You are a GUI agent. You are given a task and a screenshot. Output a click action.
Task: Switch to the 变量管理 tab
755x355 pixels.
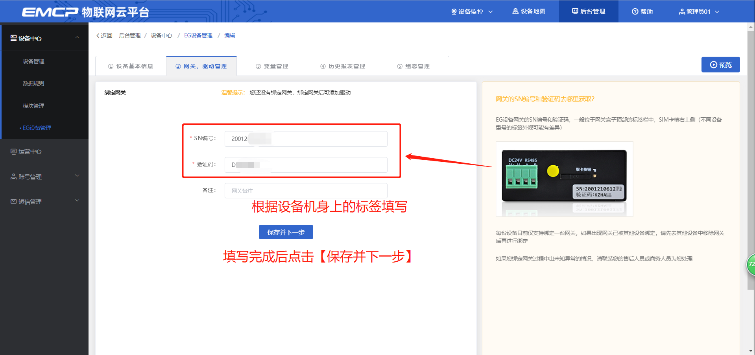pos(272,66)
